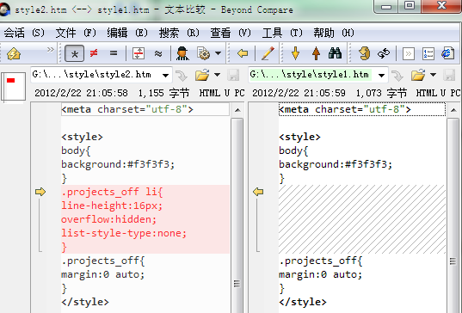Open 编辑 (E) menu

[x=127, y=33]
